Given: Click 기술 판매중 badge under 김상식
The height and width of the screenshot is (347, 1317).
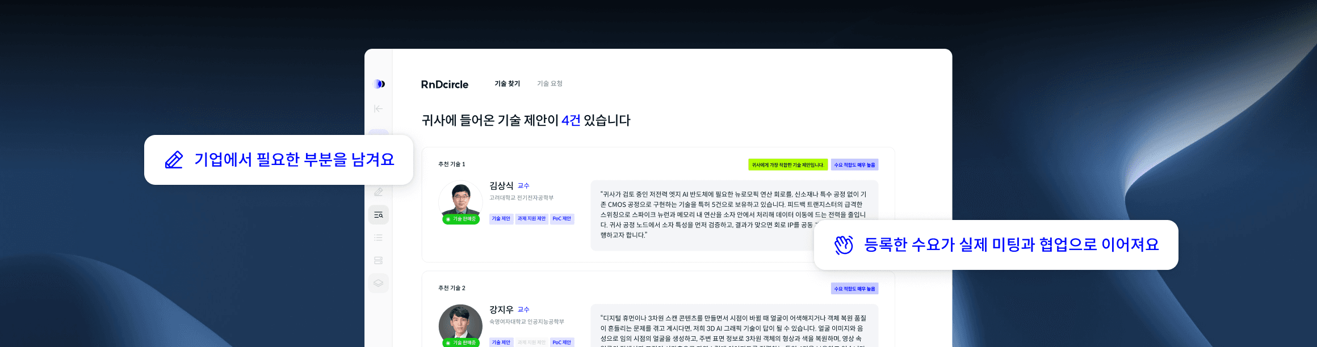Looking at the screenshot, I should point(461,219).
